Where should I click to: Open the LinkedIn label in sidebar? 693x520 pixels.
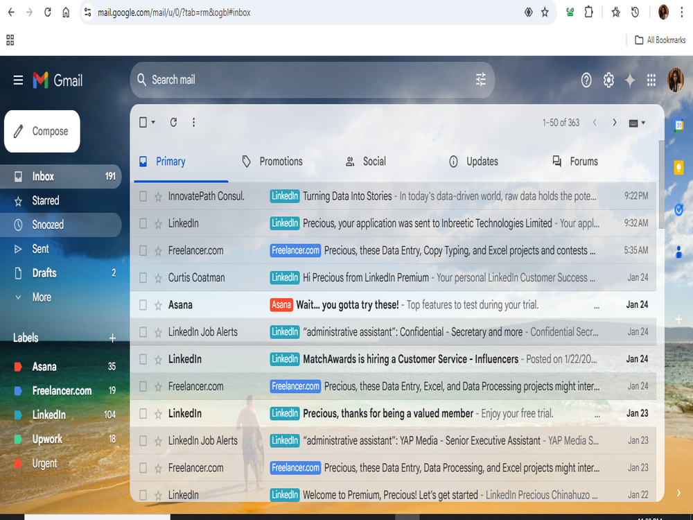(x=60, y=415)
